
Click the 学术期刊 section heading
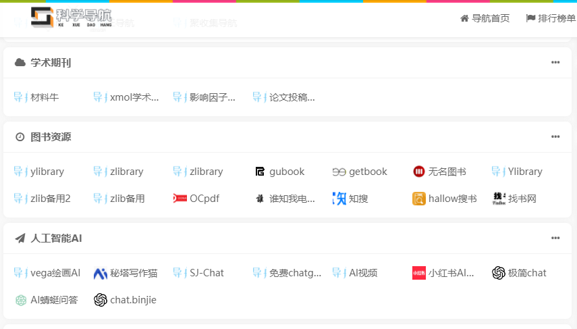(51, 63)
